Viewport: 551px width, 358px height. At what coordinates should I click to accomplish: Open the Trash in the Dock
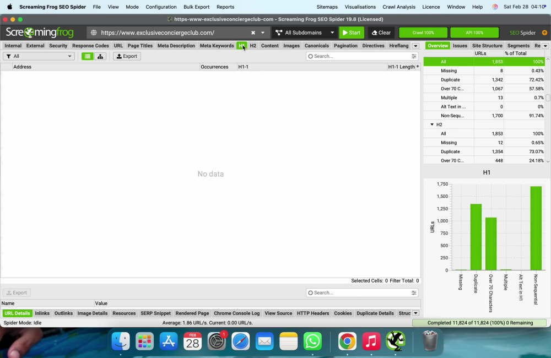pos(430,341)
